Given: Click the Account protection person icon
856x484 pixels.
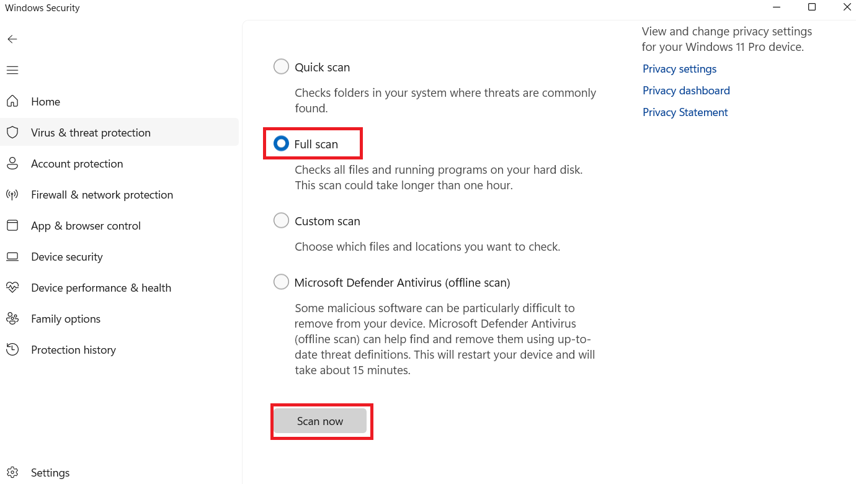Looking at the screenshot, I should coord(12,163).
